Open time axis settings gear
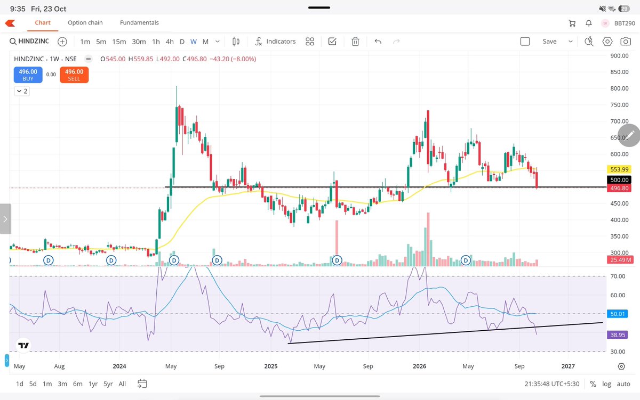Viewport: 640px width, 400px height. [621, 366]
